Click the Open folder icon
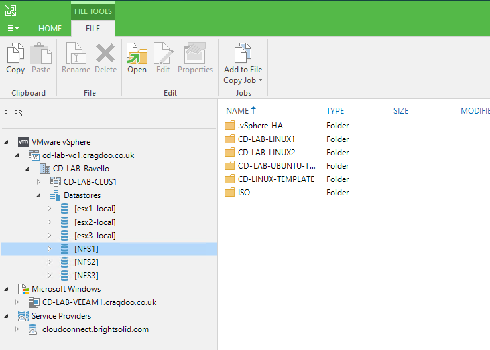Image resolution: width=490 pixels, height=350 pixels. (137, 53)
